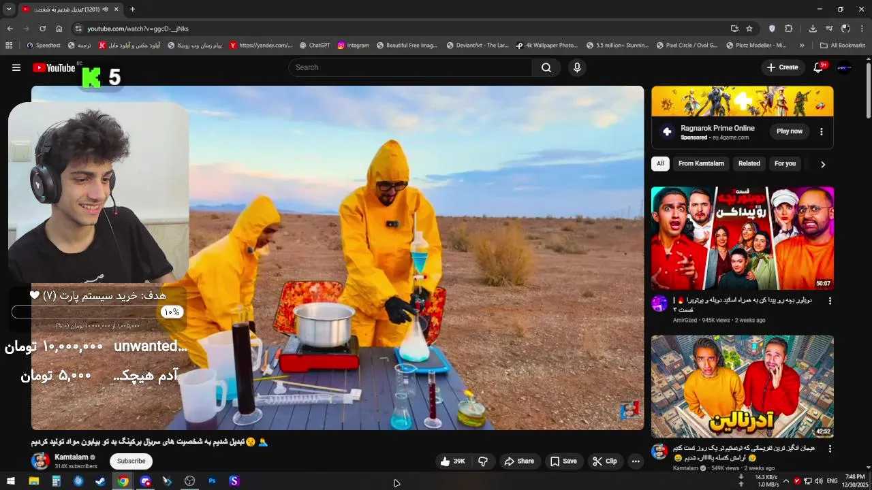Open the AmirGzed 50:07 video thumbnail

click(x=743, y=238)
